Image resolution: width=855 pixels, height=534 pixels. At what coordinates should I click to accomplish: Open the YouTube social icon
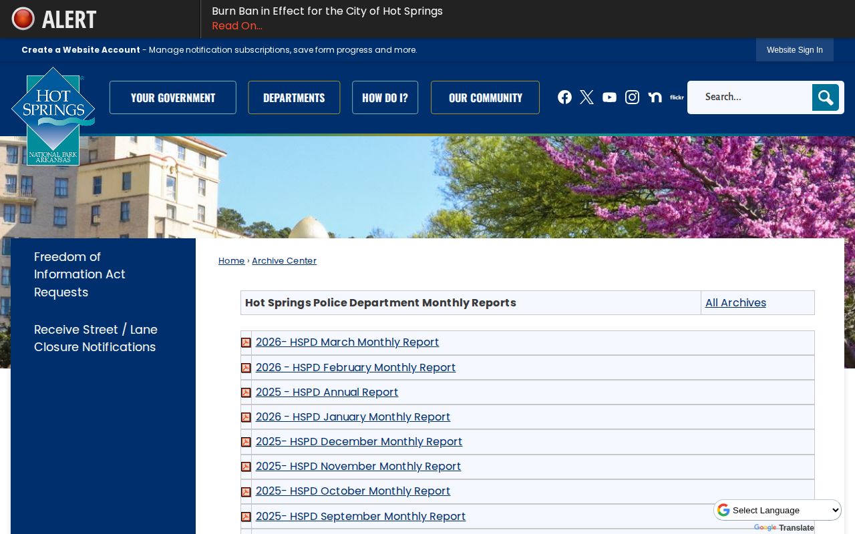609,97
